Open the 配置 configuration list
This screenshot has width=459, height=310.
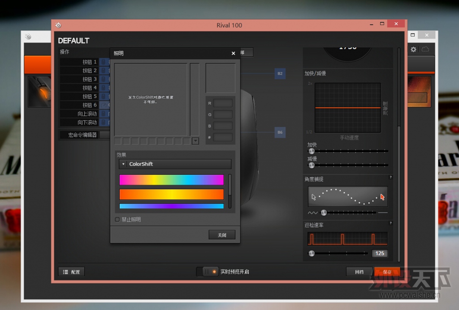71,272
